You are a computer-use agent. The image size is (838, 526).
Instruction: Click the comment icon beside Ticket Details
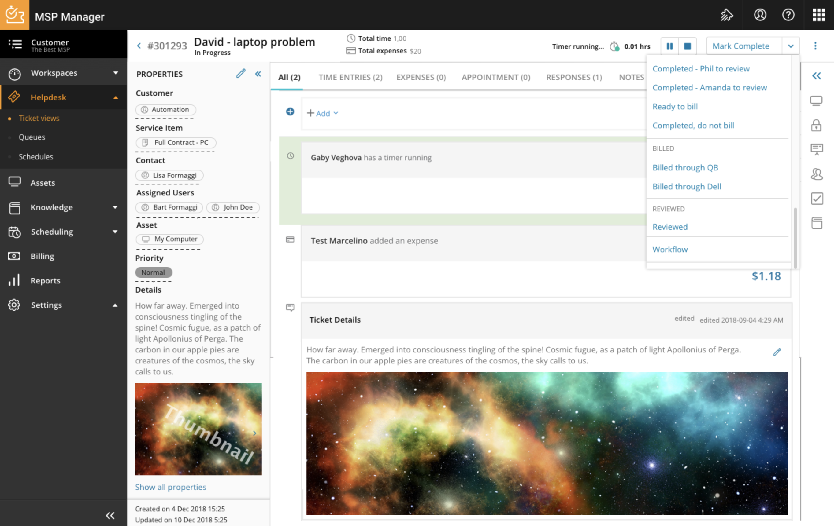click(290, 307)
